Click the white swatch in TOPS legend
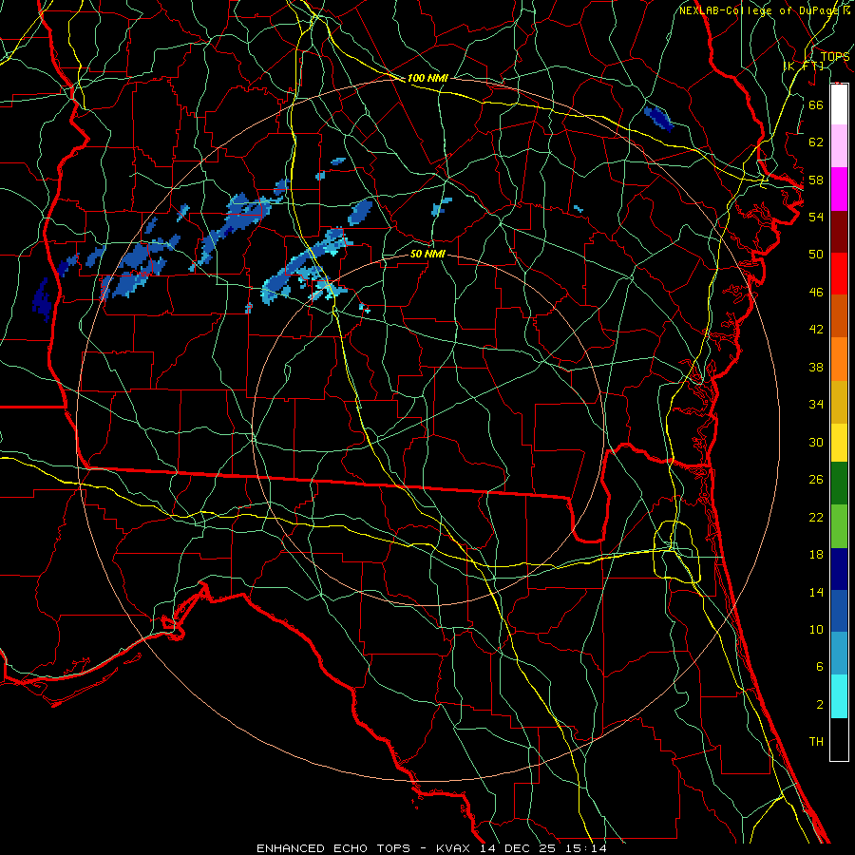Viewport: 855px width, 855px height. [x=839, y=104]
